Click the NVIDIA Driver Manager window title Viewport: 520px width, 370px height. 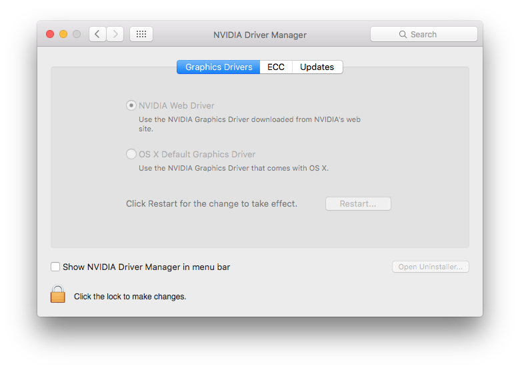pyautogui.click(x=260, y=35)
